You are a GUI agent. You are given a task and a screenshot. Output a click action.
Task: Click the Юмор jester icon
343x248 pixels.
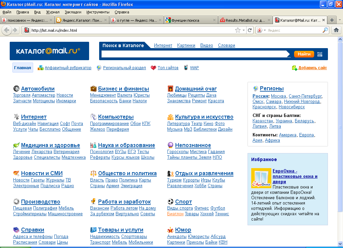pos(170,230)
